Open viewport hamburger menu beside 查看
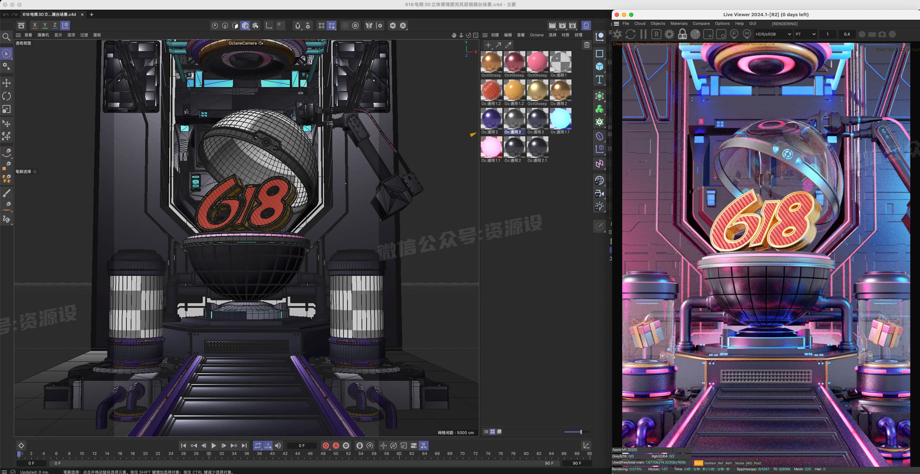Viewport: 920px width, 474px height. coord(18,35)
